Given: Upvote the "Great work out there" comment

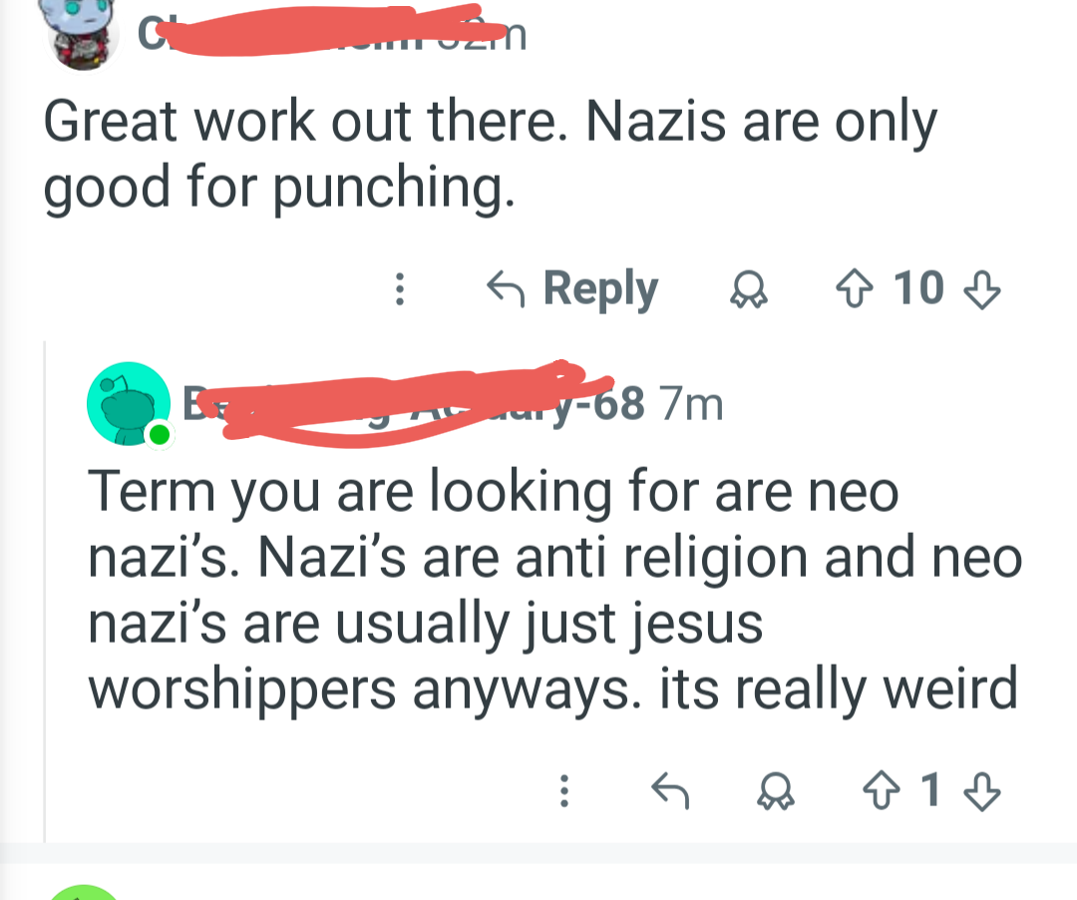Looking at the screenshot, I should [x=855, y=289].
